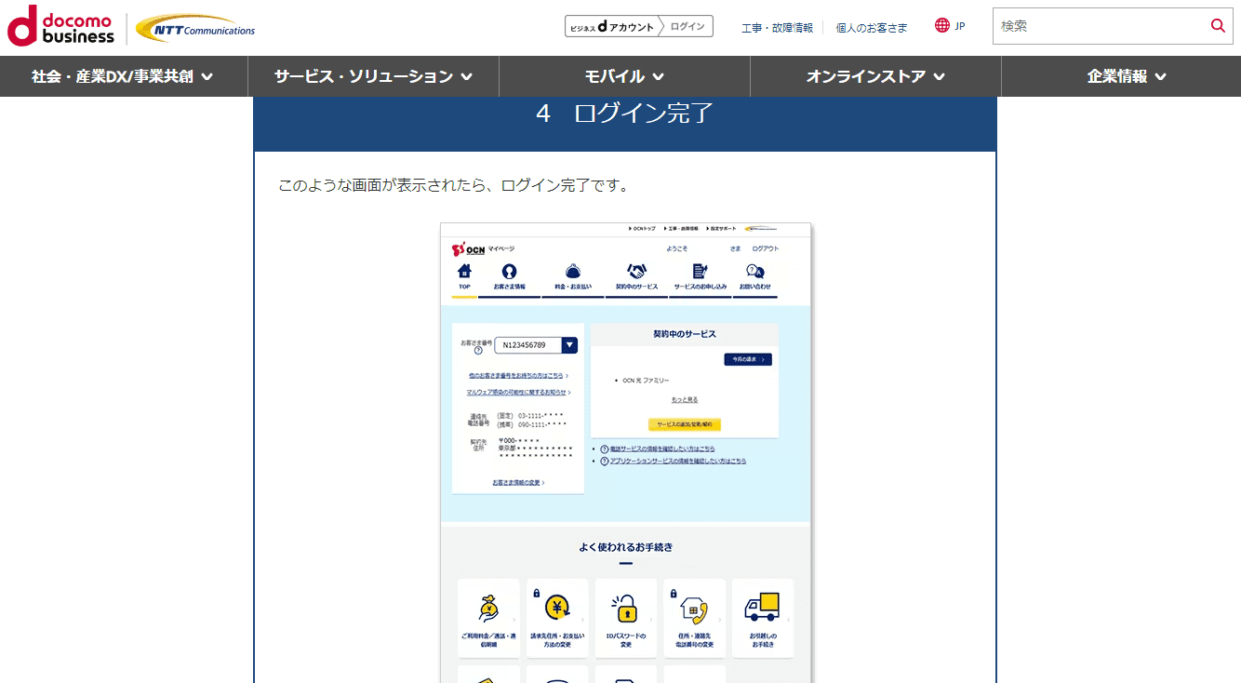Select the 4 ログイン完了 heading text
Image resolution: width=1241 pixels, height=683 pixels.
point(625,114)
